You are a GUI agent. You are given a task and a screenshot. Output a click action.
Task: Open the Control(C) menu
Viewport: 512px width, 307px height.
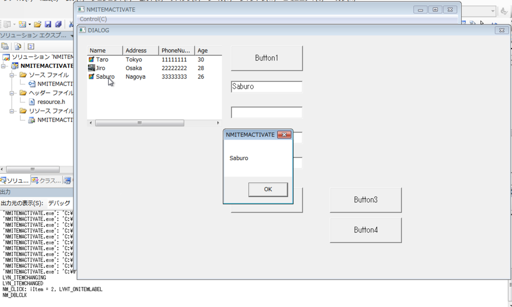point(93,19)
